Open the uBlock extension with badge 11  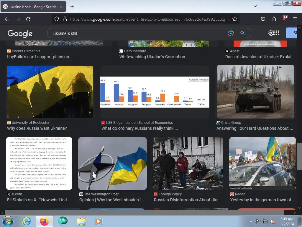285,19
